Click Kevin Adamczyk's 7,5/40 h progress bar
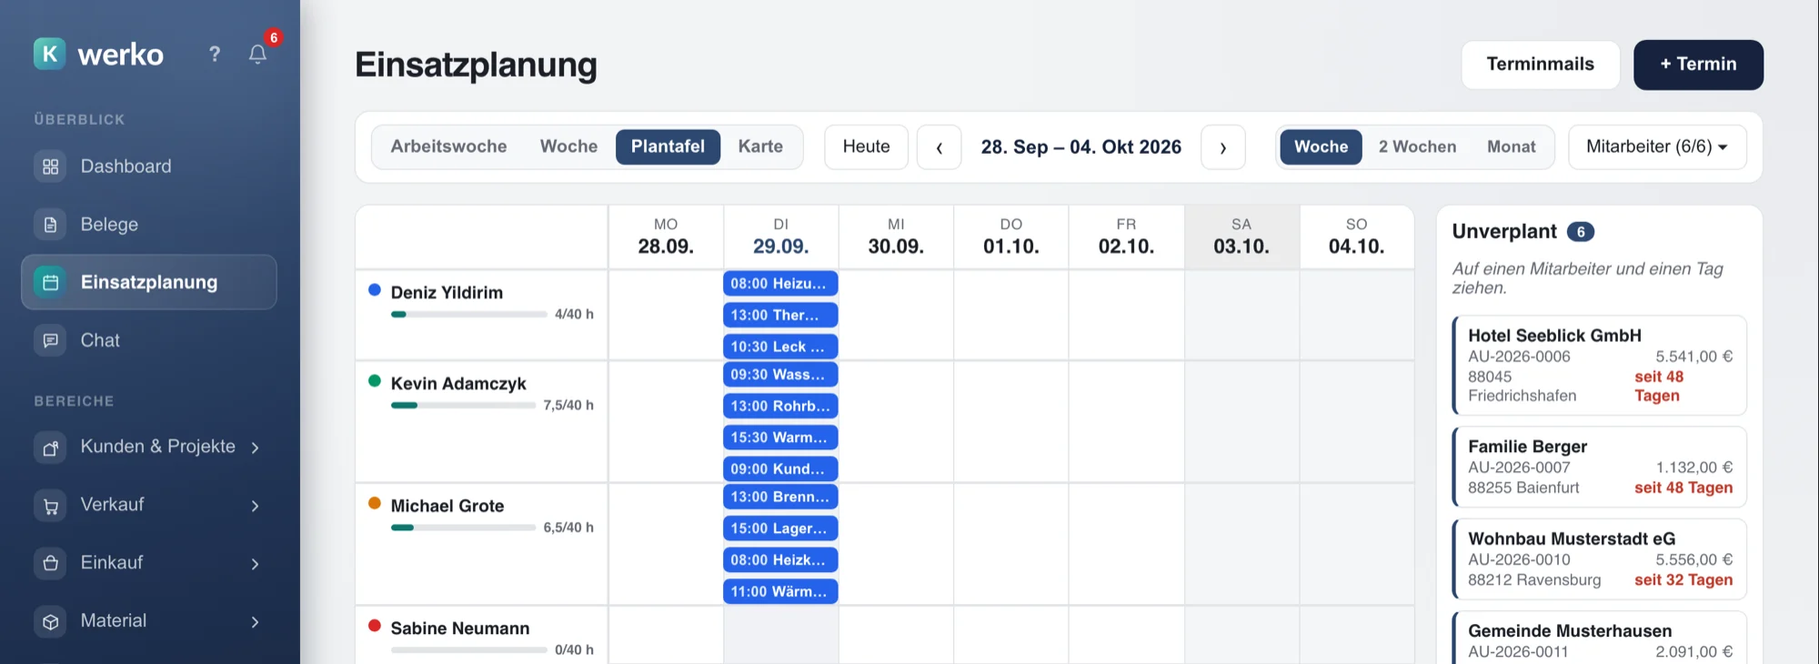The image size is (1819, 664). click(x=463, y=406)
